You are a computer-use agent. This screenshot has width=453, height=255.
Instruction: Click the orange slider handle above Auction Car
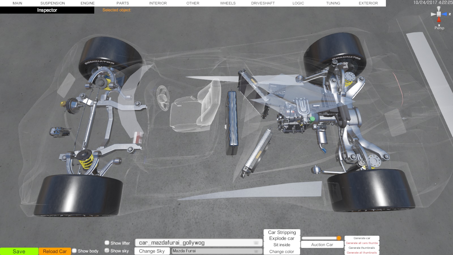point(339,238)
